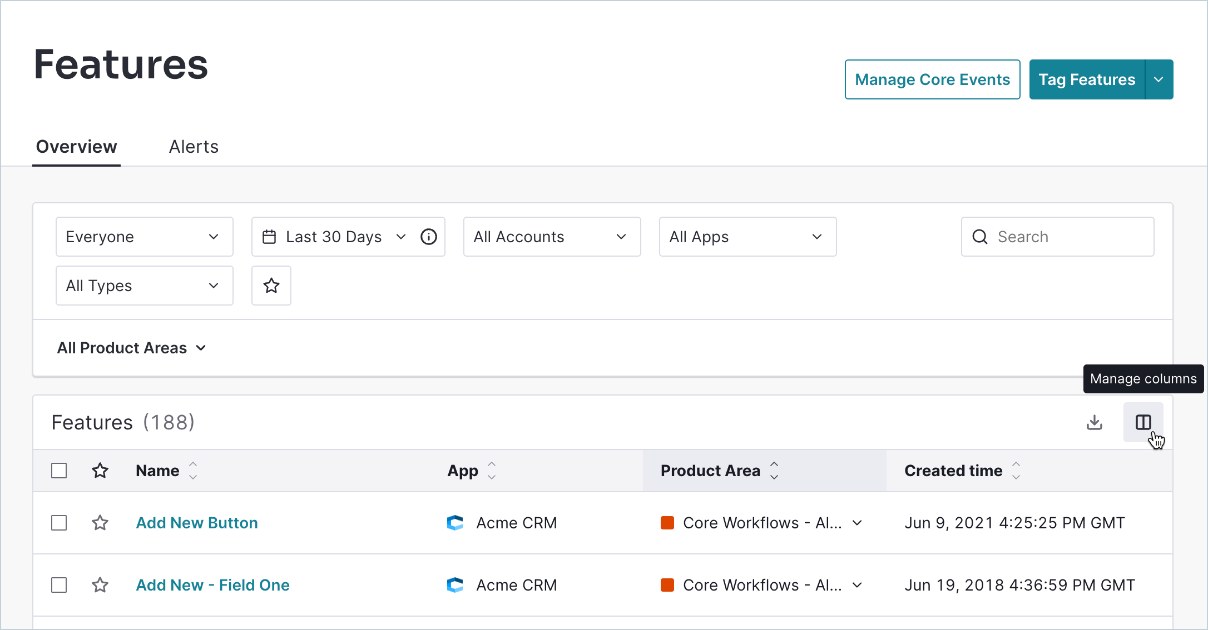Click the calendar icon in date filter

point(270,236)
